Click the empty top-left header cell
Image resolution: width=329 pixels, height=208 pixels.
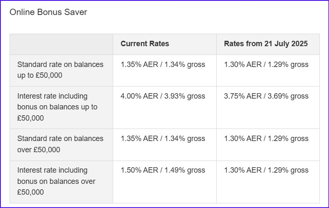pos(61,44)
